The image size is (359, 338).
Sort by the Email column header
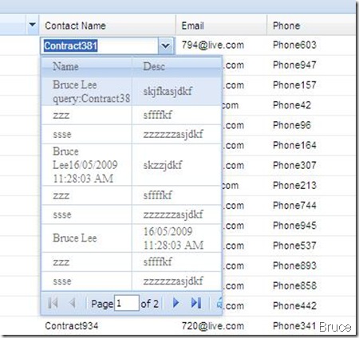[x=221, y=26]
